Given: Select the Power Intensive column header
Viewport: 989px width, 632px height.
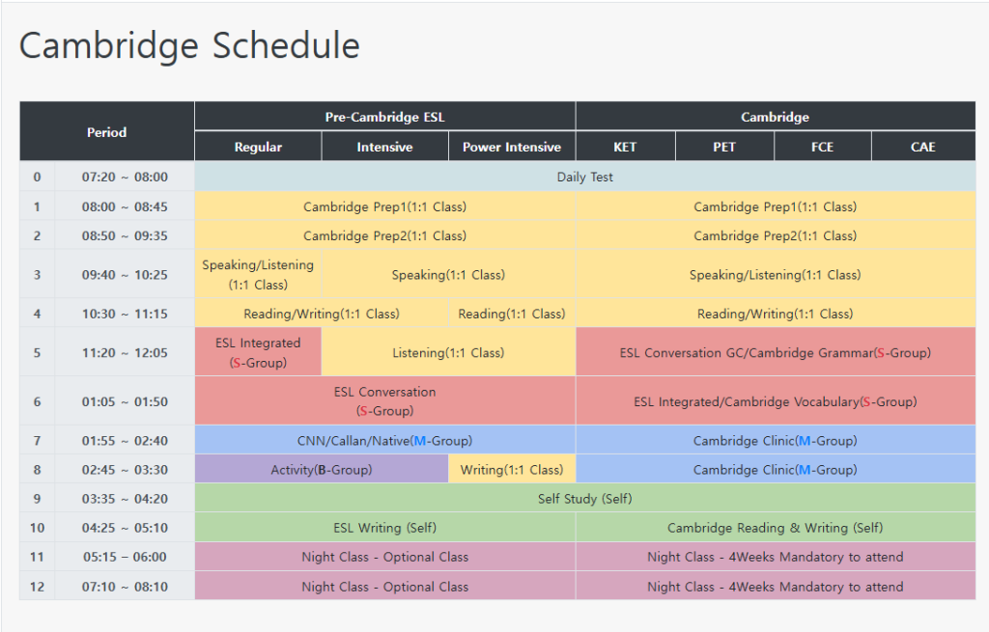Looking at the screenshot, I should 512,147.
